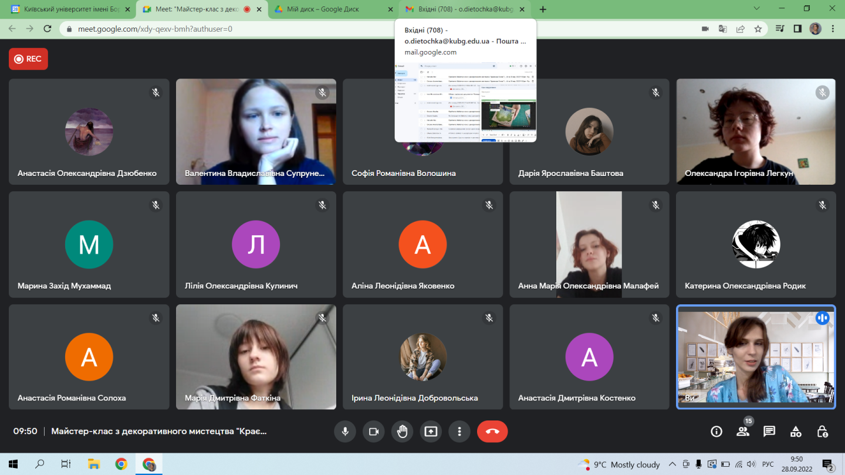Image resolution: width=845 pixels, height=475 pixels.
Task: Click Ірина Леонідівна Добровольська's profile photo
Action: tap(422, 357)
